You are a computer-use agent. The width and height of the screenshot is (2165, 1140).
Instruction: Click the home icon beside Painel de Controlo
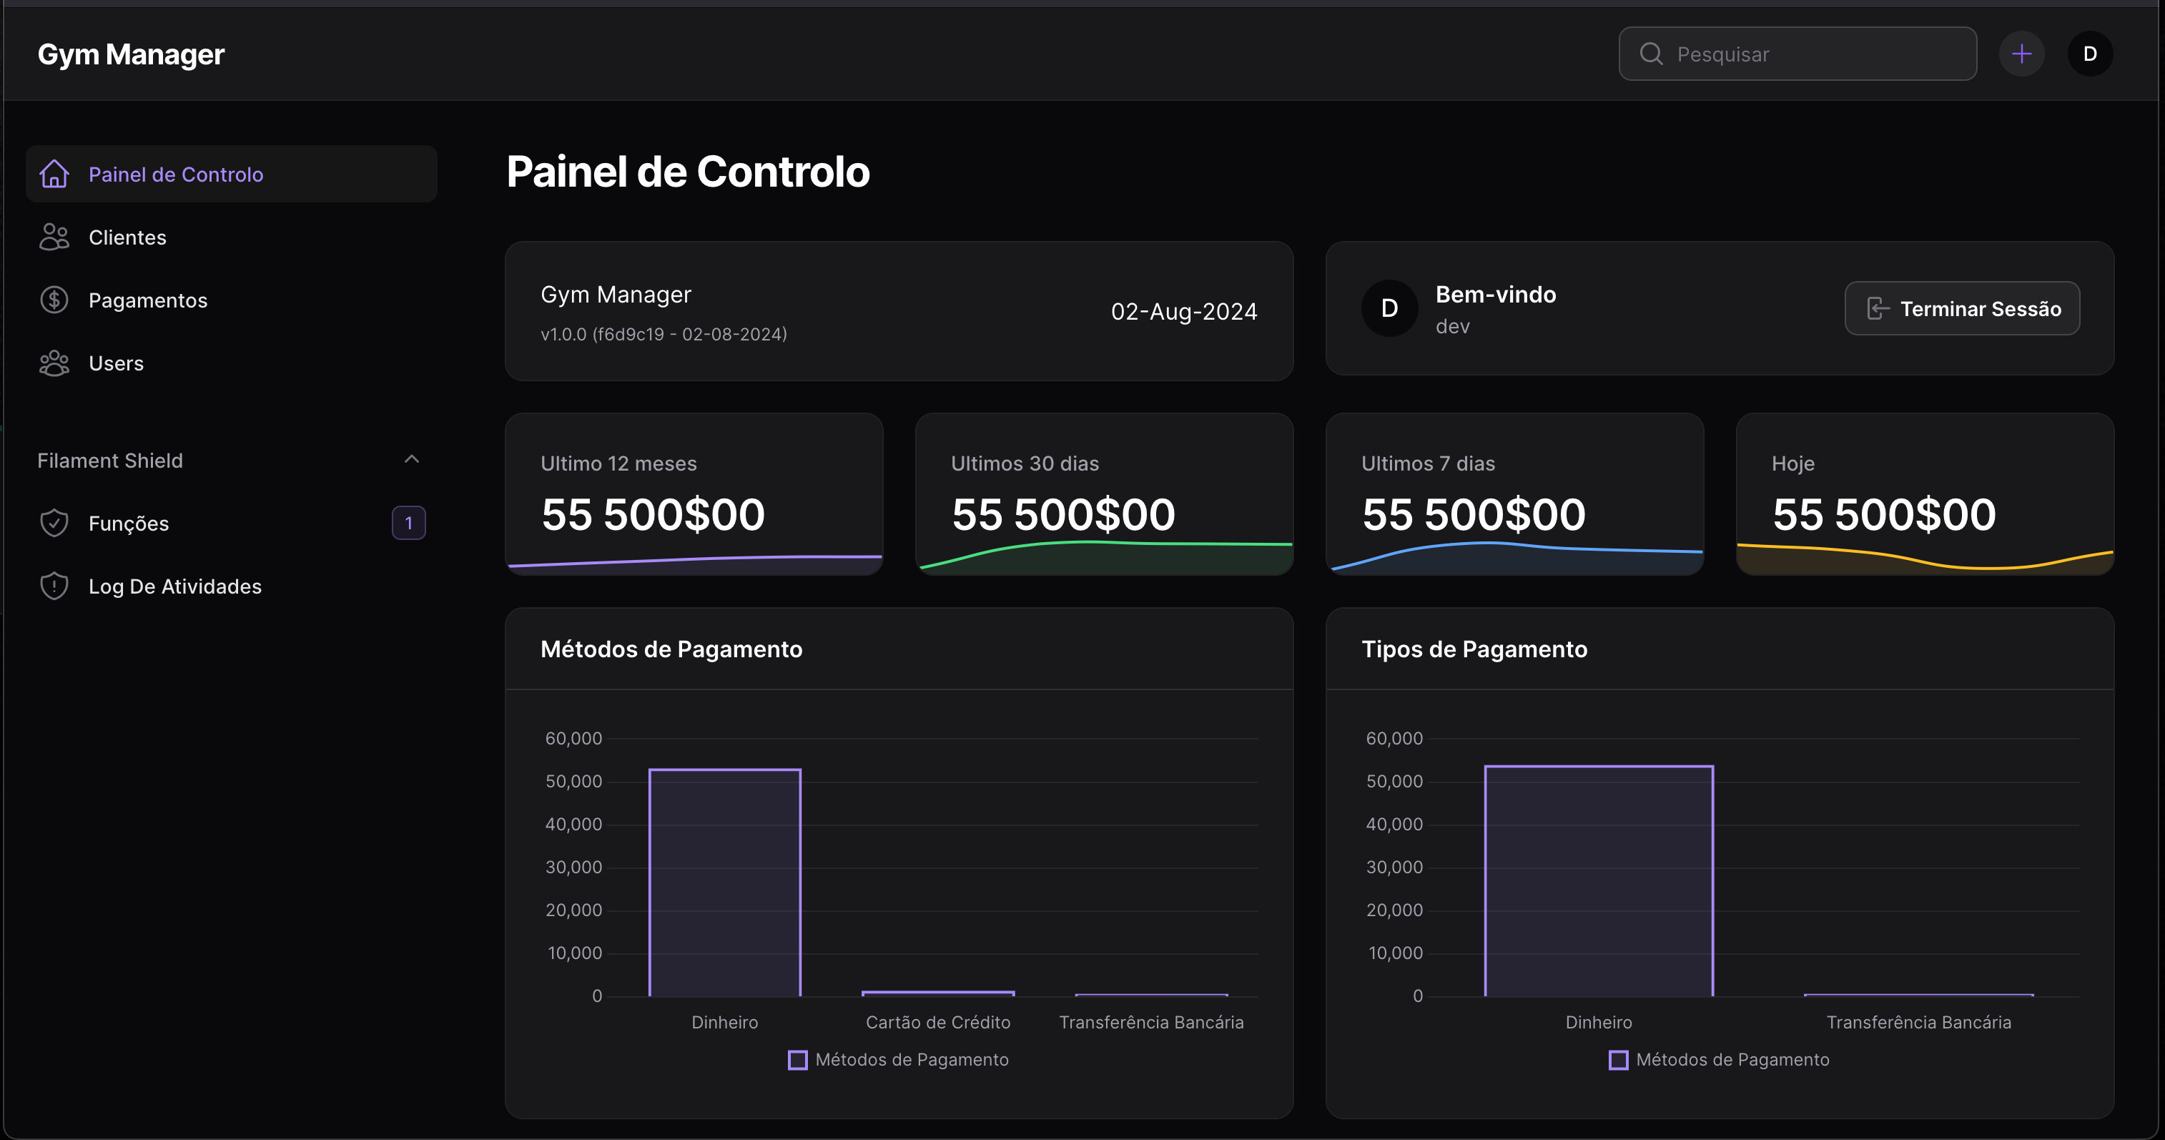coord(54,174)
